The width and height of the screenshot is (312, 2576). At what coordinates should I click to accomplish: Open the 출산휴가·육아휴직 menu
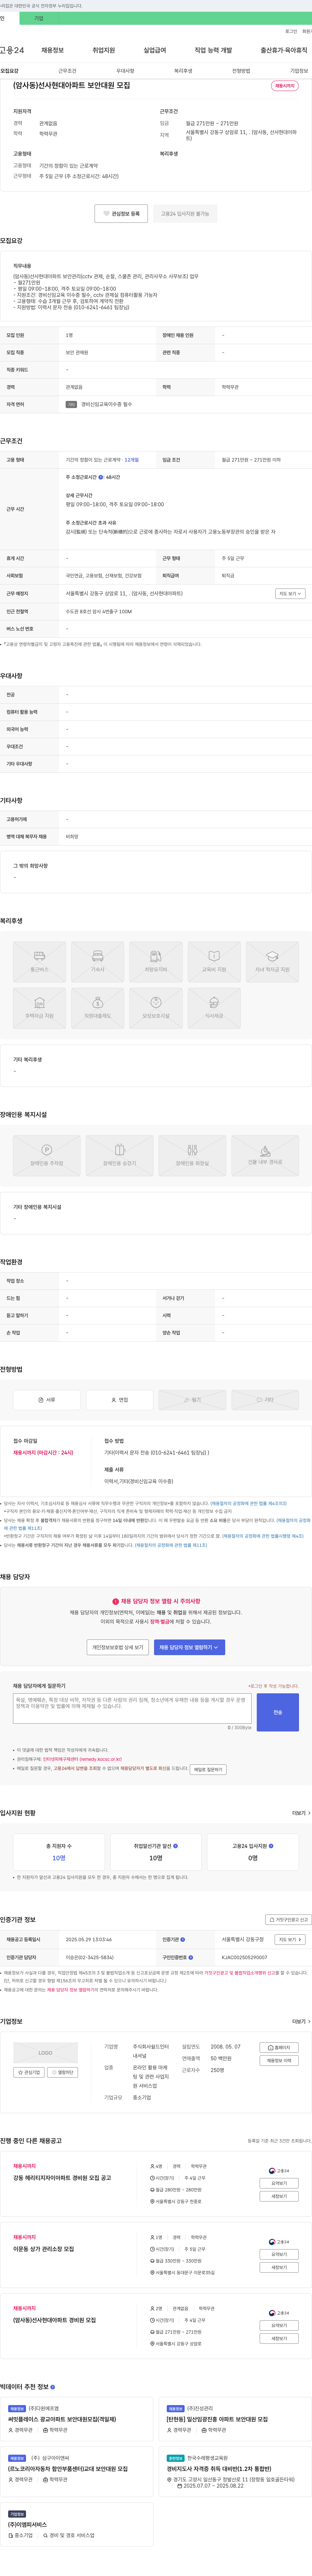tap(284, 50)
